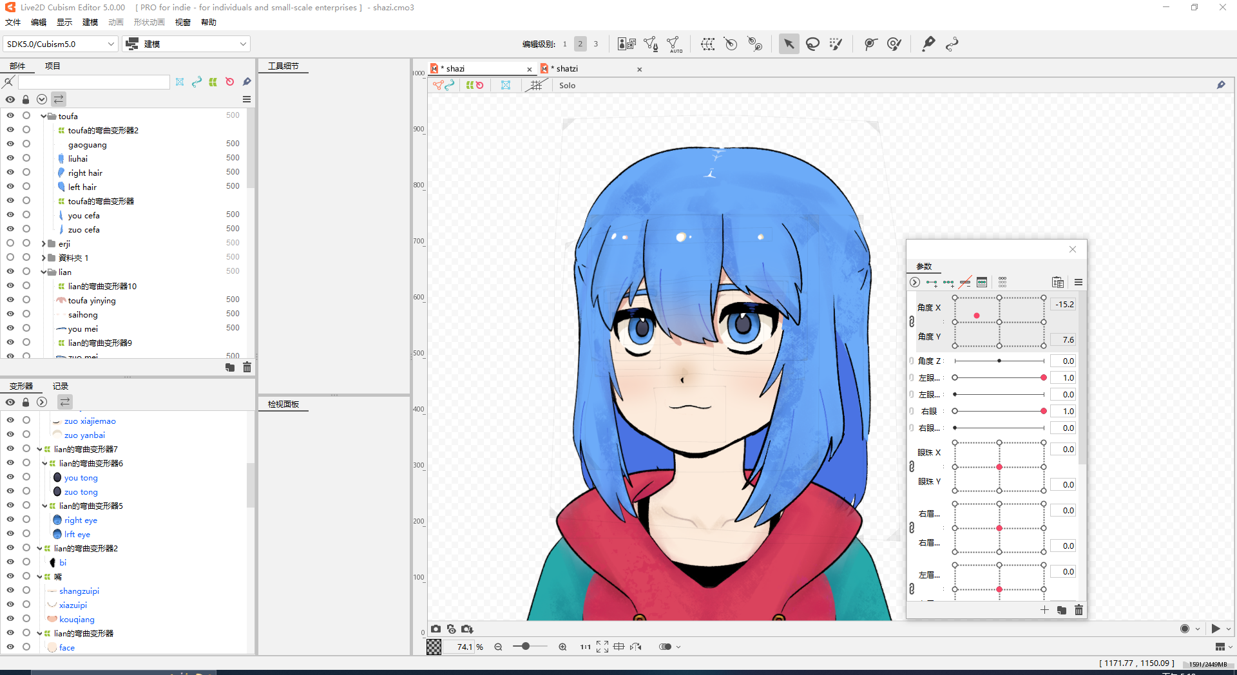Click the 角度 Z parameter slider
Viewport: 1237px width, 675px height.
[999, 361]
